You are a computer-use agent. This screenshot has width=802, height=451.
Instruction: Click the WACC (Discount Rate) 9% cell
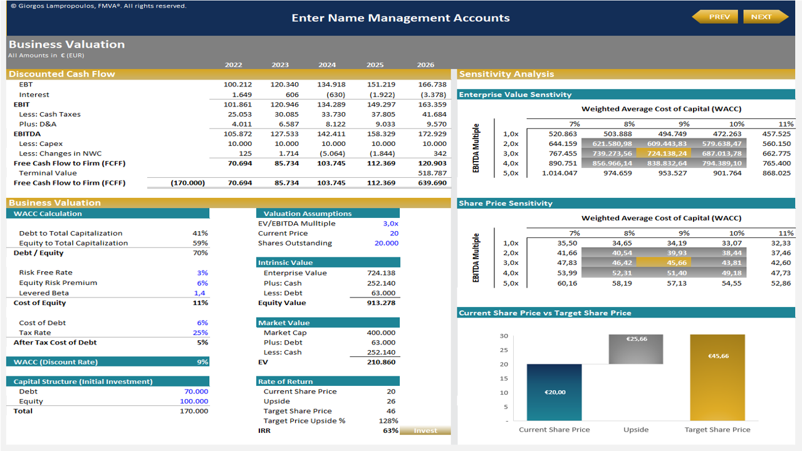[202, 362]
